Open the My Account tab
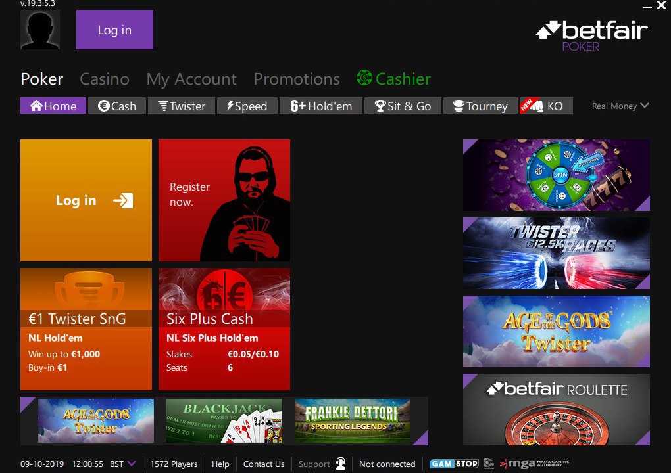671x473 pixels. pyautogui.click(x=191, y=79)
